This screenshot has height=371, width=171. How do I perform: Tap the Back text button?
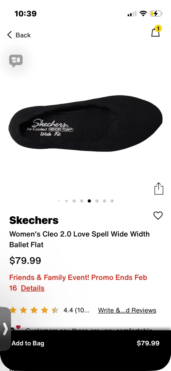[x=23, y=35]
